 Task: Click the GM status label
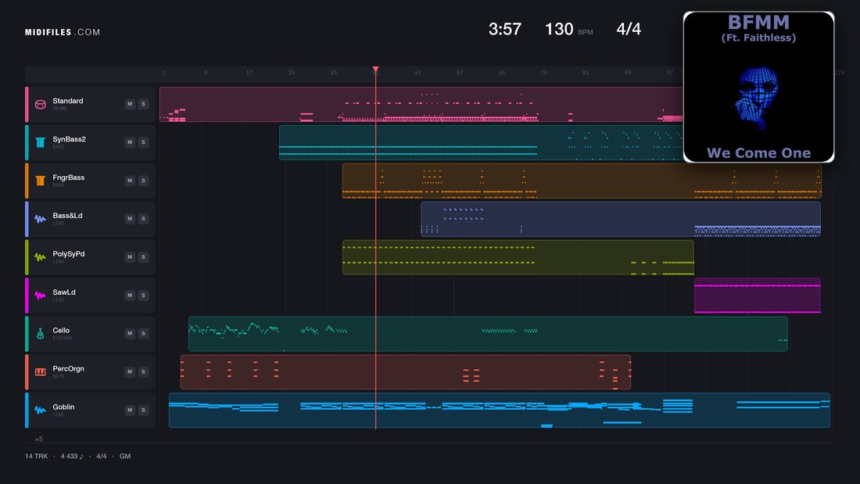125,456
